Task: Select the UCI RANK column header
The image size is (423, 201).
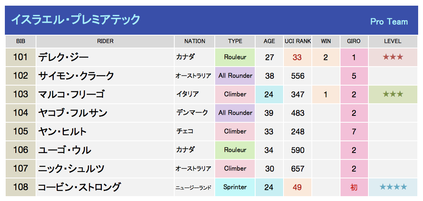Action: [298, 42]
